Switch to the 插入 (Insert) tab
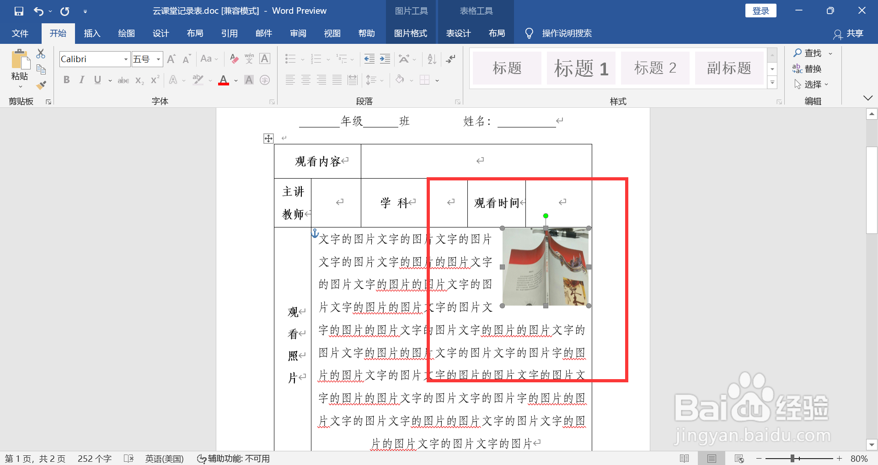 point(92,33)
